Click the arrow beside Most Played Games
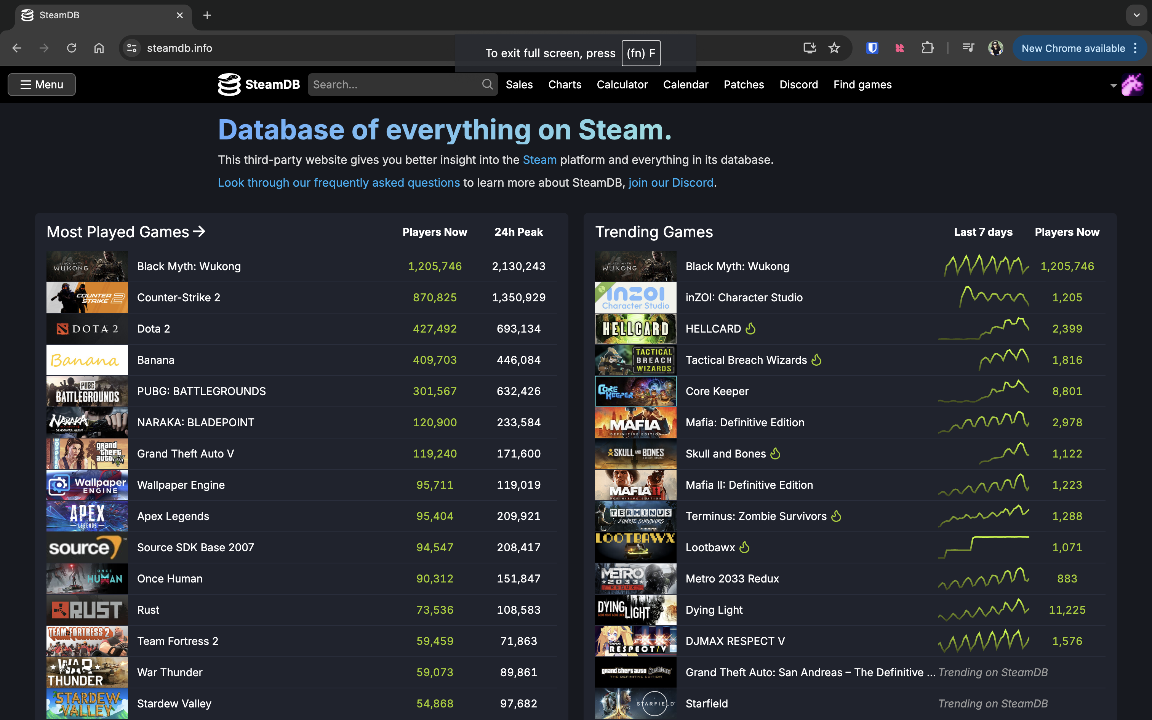 tap(199, 232)
